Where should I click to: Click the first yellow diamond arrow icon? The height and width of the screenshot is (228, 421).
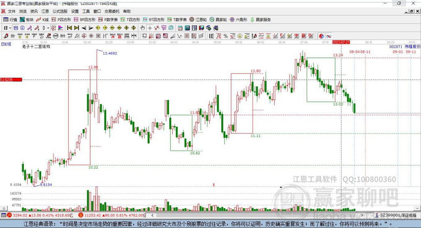[x=98, y=28]
